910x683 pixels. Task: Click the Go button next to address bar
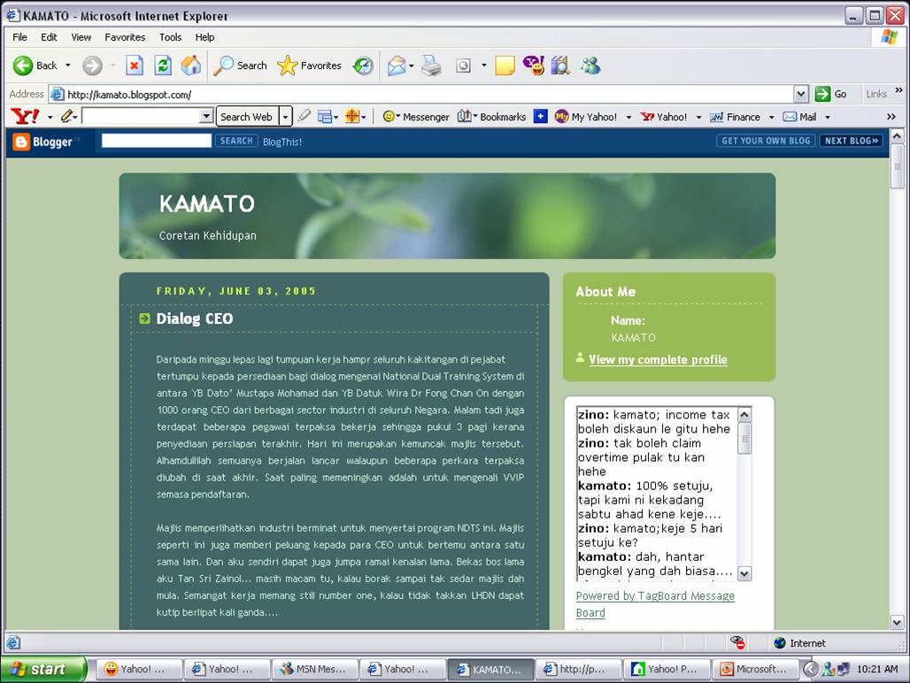pyautogui.click(x=830, y=94)
